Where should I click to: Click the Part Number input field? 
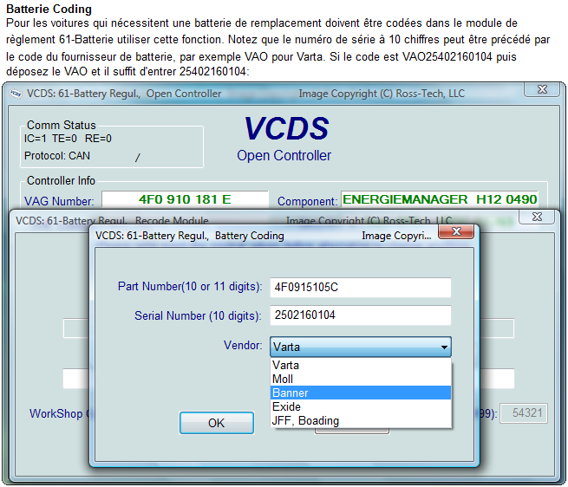(361, 288)
